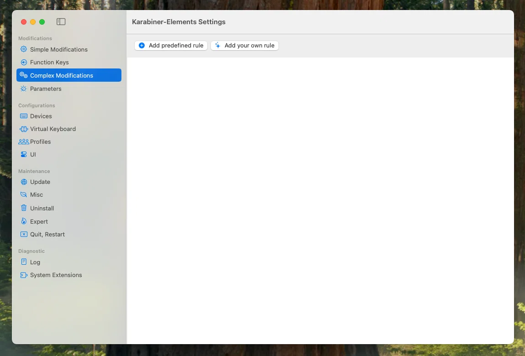Viewport: 525px width, 356px height.
Task: Click the UI switches icon
Action: click(x=23, y=154)
